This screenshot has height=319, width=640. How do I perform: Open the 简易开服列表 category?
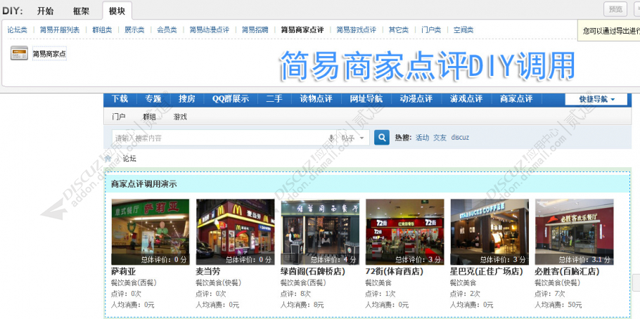tap(60, 30)
